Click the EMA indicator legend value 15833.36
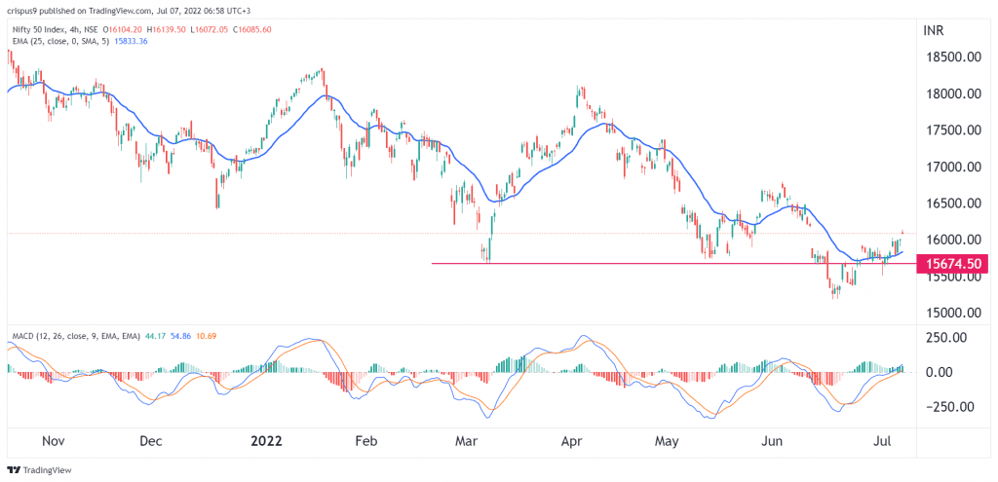This screenshot has width=998, height=482. point(130,41)
